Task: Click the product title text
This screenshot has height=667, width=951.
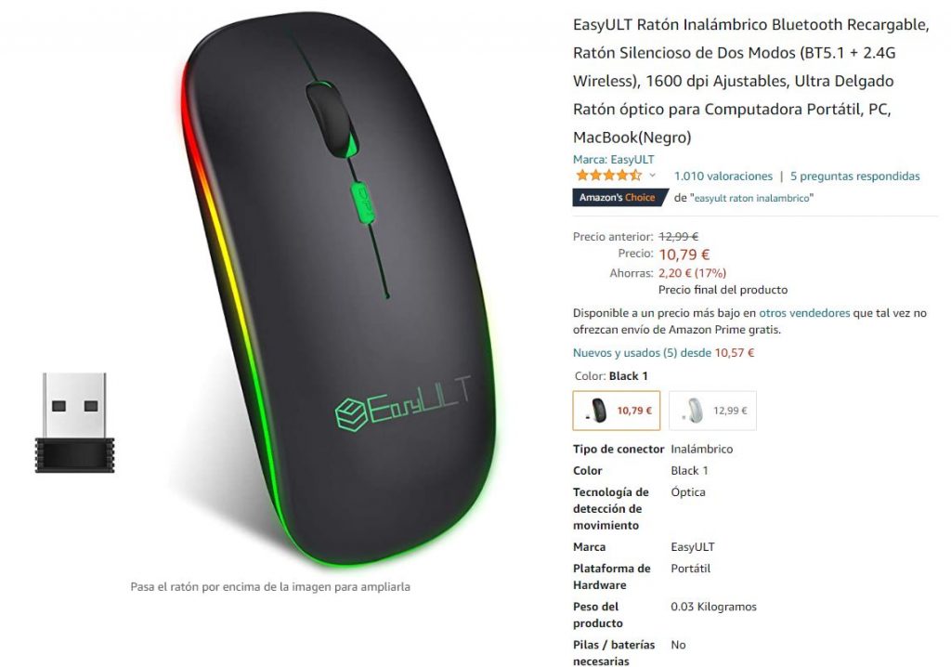Action: pyautogui.click(x=750, y=81)
